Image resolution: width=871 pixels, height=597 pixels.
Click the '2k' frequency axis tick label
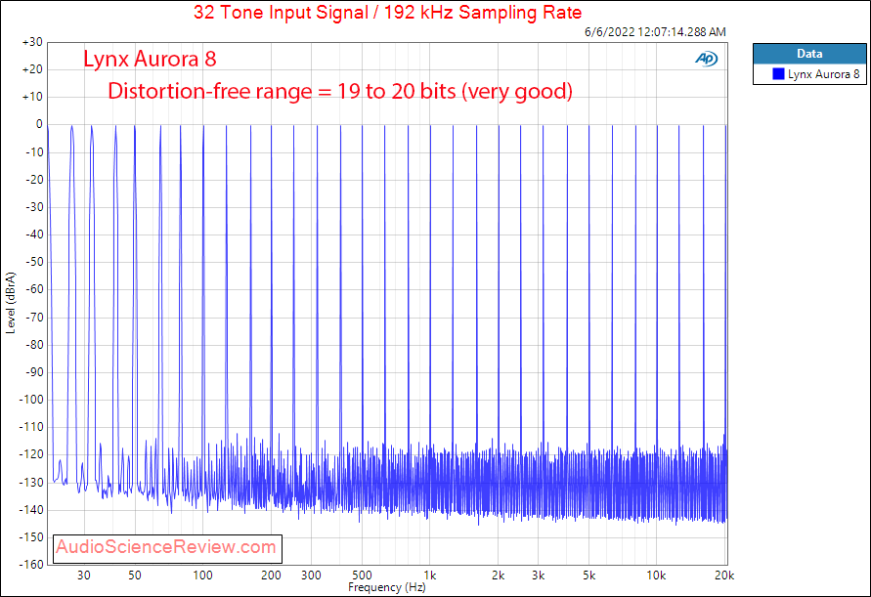[499, 576]
